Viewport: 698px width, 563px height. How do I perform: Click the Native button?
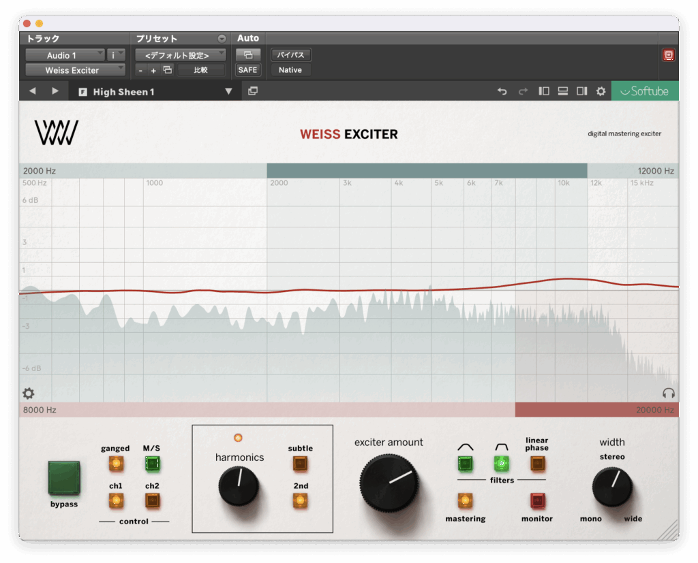290,70
